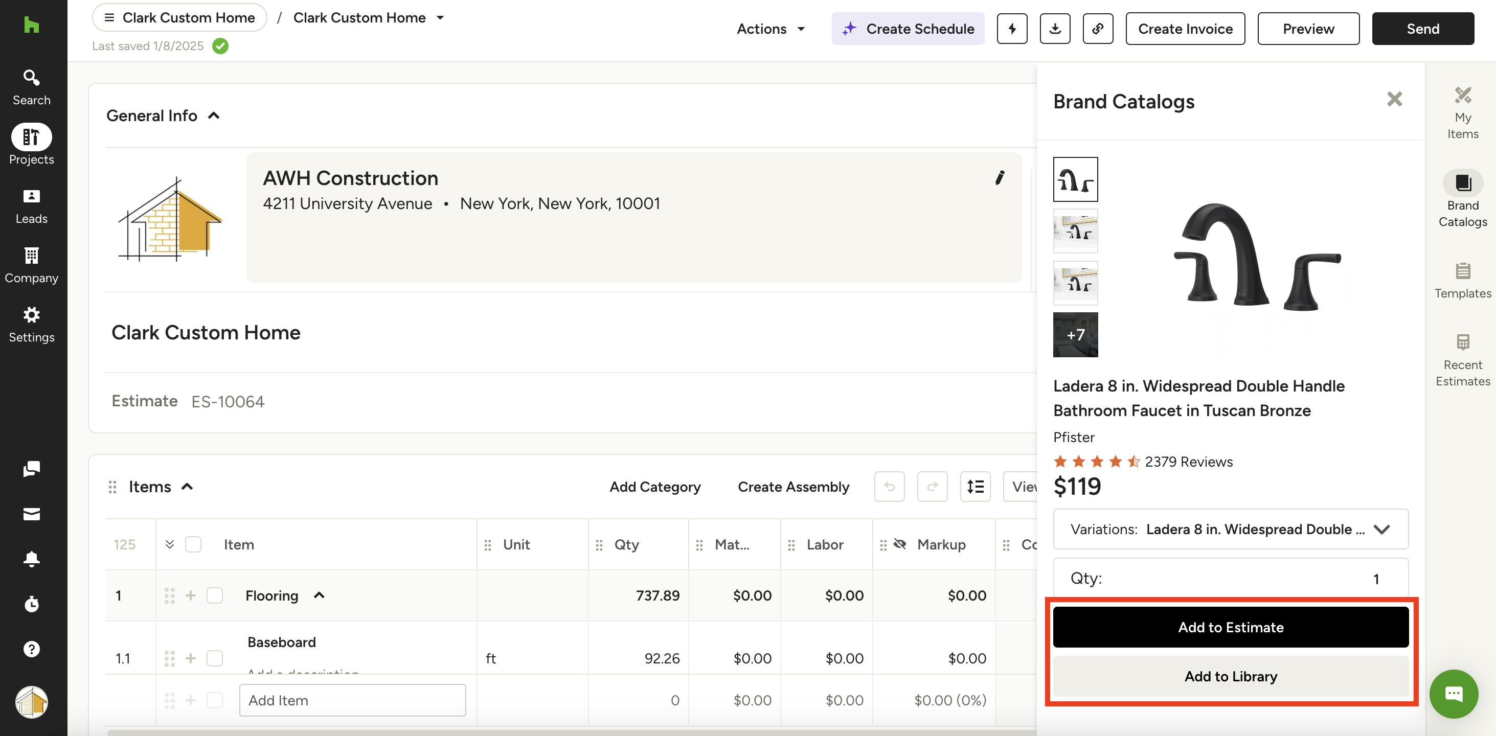This screenshot has height=736, width=1496.
Task: Click the Send button
Action: [1423, 29]
